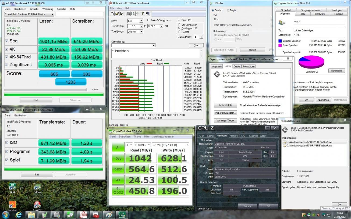This screenshot has width=351, height=219.
Task: Click the context help arrow icon in ATTO
Action: 147,14
